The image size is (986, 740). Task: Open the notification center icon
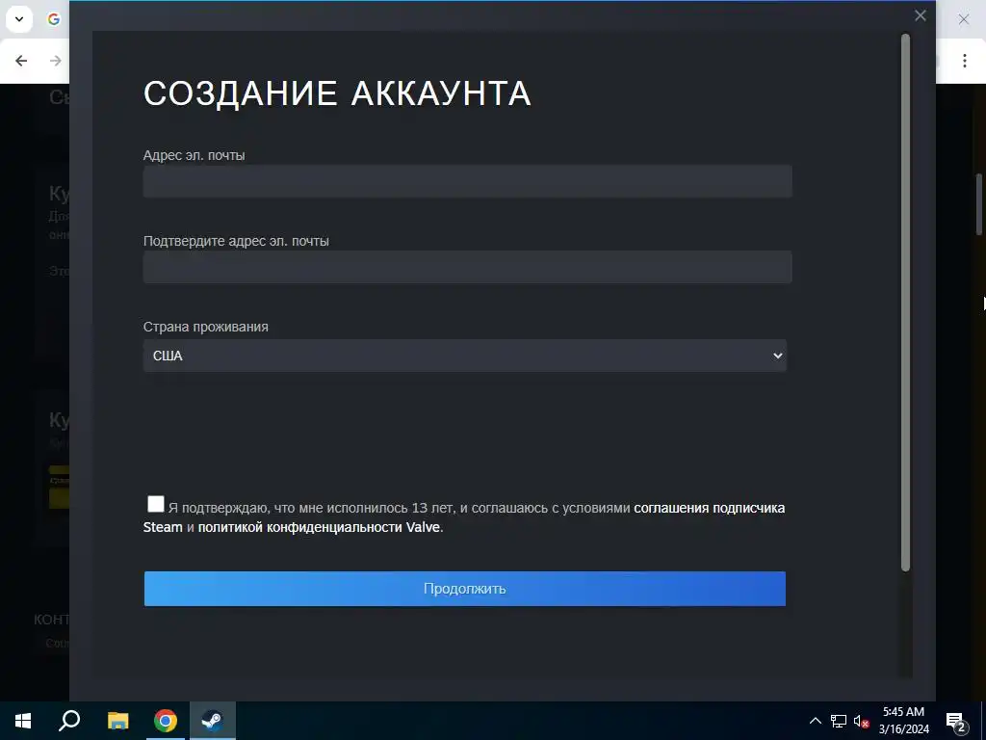click(x=955, y=722)
